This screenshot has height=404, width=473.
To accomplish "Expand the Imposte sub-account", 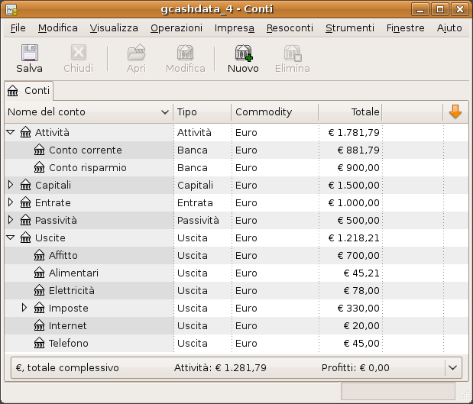I will tap(24, 308).
